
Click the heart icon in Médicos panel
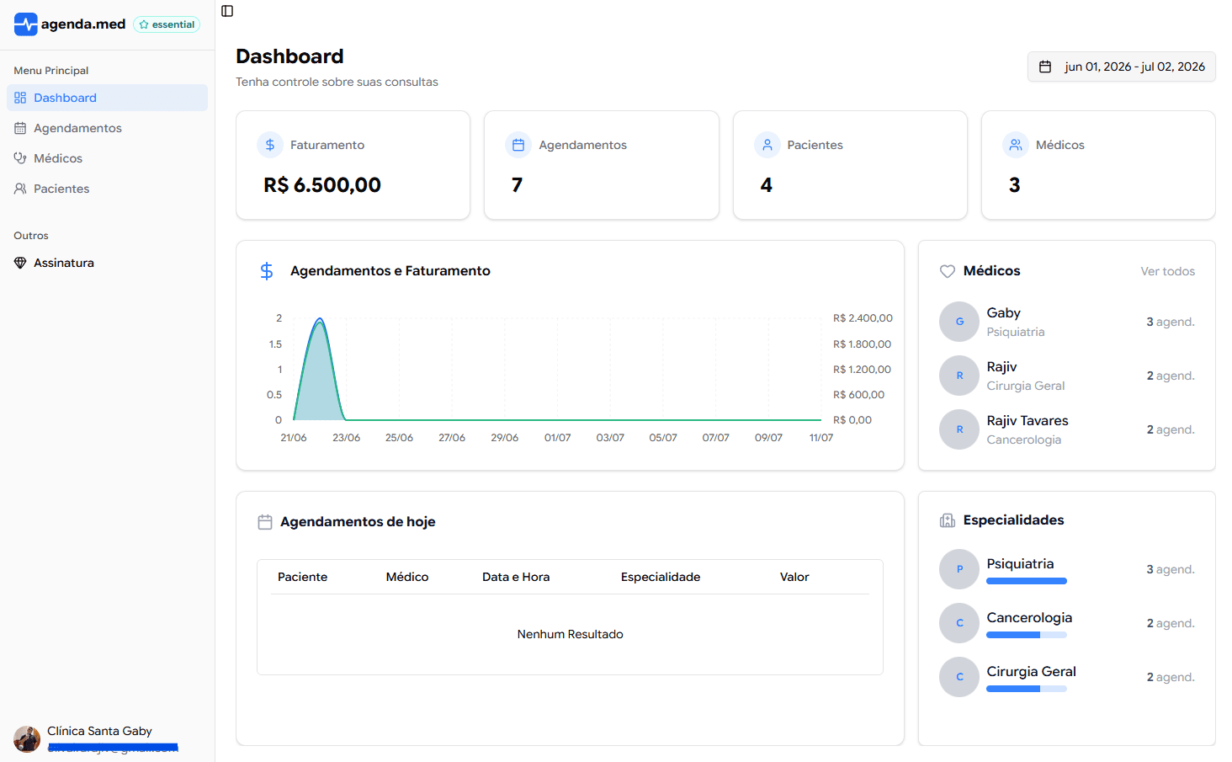point(948,271)
